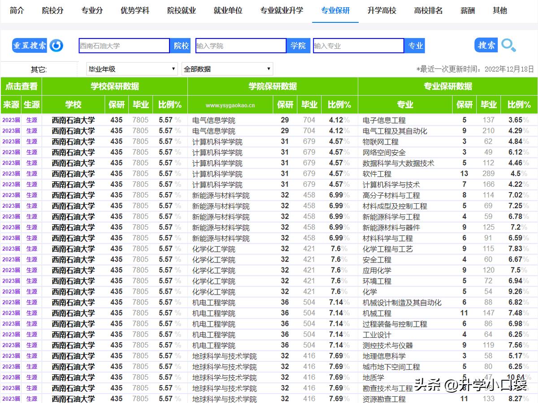
Task: Click the 学院 button next to college input
Action: pyautogui.click(x=299, y=45)
